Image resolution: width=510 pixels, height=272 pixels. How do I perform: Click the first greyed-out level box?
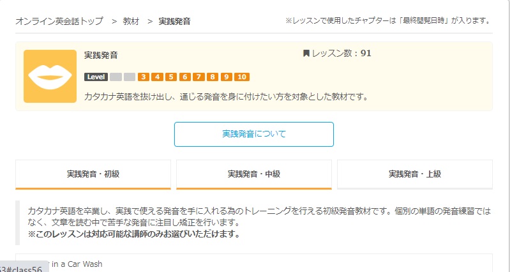pos(116,77)
